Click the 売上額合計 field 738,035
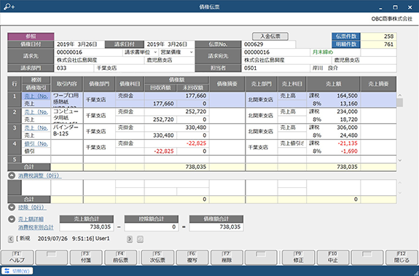This screenshot has width=419, height=276. 87,227
